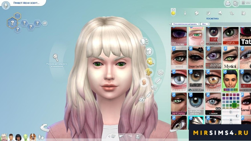Choose the merci eye thumbnail
The image size is (251, 141).
tap(179, 58)
